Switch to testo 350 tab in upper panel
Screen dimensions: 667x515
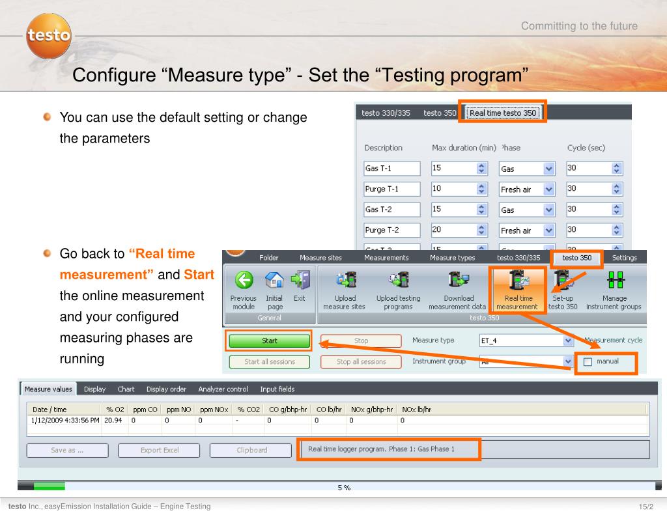[440, 113]
